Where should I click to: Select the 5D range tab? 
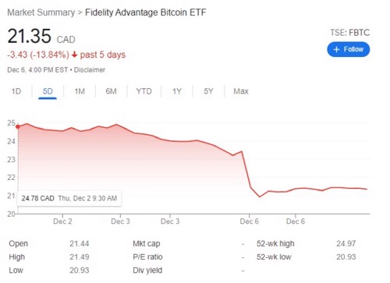point(48,91)
